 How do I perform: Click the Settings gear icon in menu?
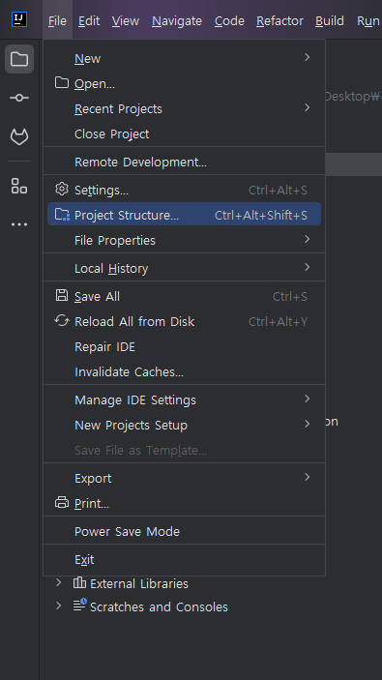pyautogui.click(x=62, y=189)
